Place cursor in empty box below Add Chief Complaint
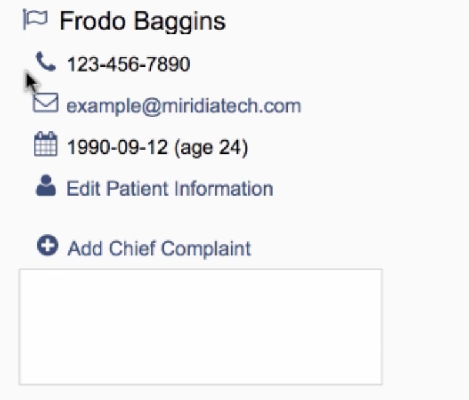Viewport: 469px width, 400px height. click(x=201, y=327)
